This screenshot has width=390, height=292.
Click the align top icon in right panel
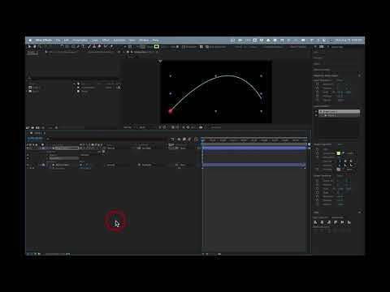tap(336, 222)
